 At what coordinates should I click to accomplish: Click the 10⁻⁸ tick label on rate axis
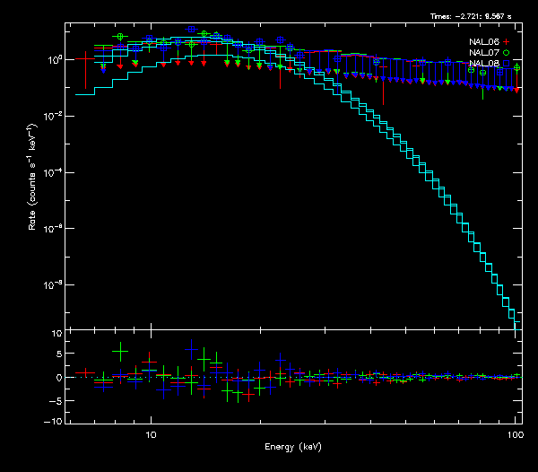coord(53,285)
